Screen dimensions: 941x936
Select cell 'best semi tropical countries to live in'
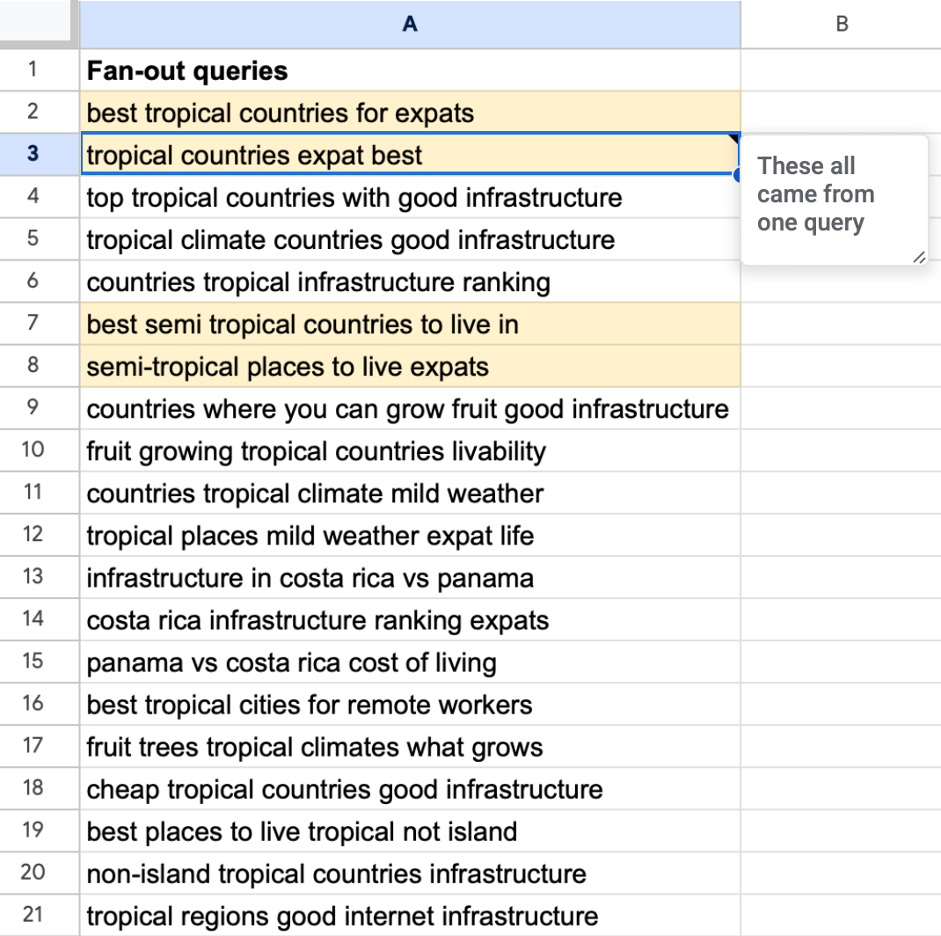(x=410, y=325)
